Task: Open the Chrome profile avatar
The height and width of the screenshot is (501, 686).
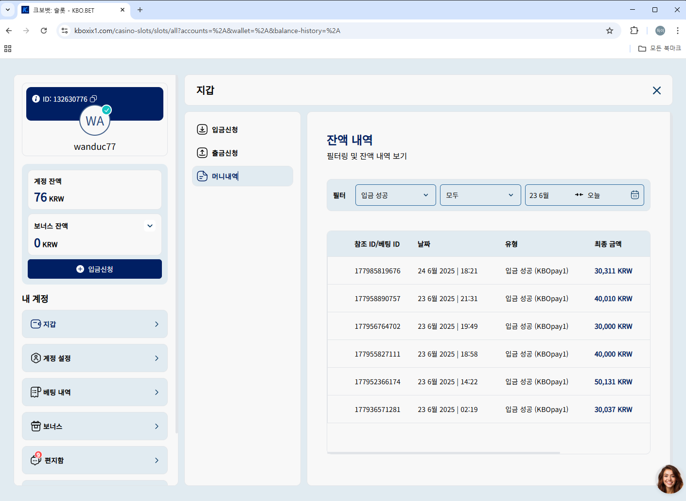Action: click(x=660, y=31)
